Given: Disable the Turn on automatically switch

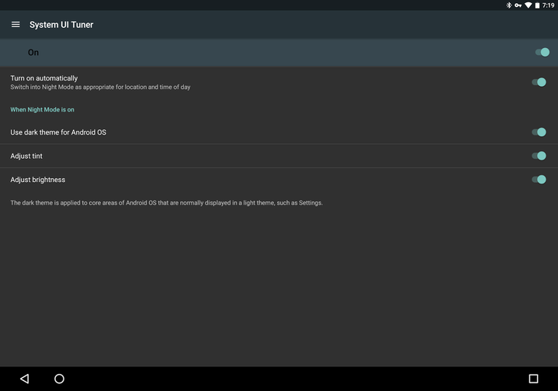Looking at the screenshot, I should [539, 82].
